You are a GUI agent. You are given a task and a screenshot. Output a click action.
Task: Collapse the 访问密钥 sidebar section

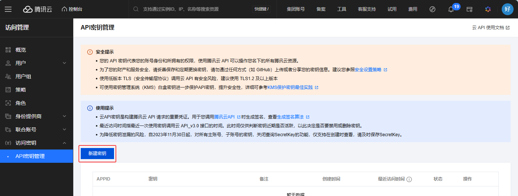tap(37, 143)
